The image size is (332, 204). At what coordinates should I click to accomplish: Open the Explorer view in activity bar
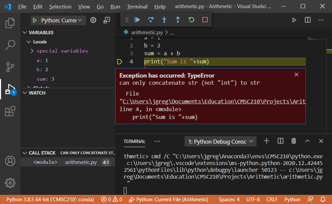(x=10, y=23)
